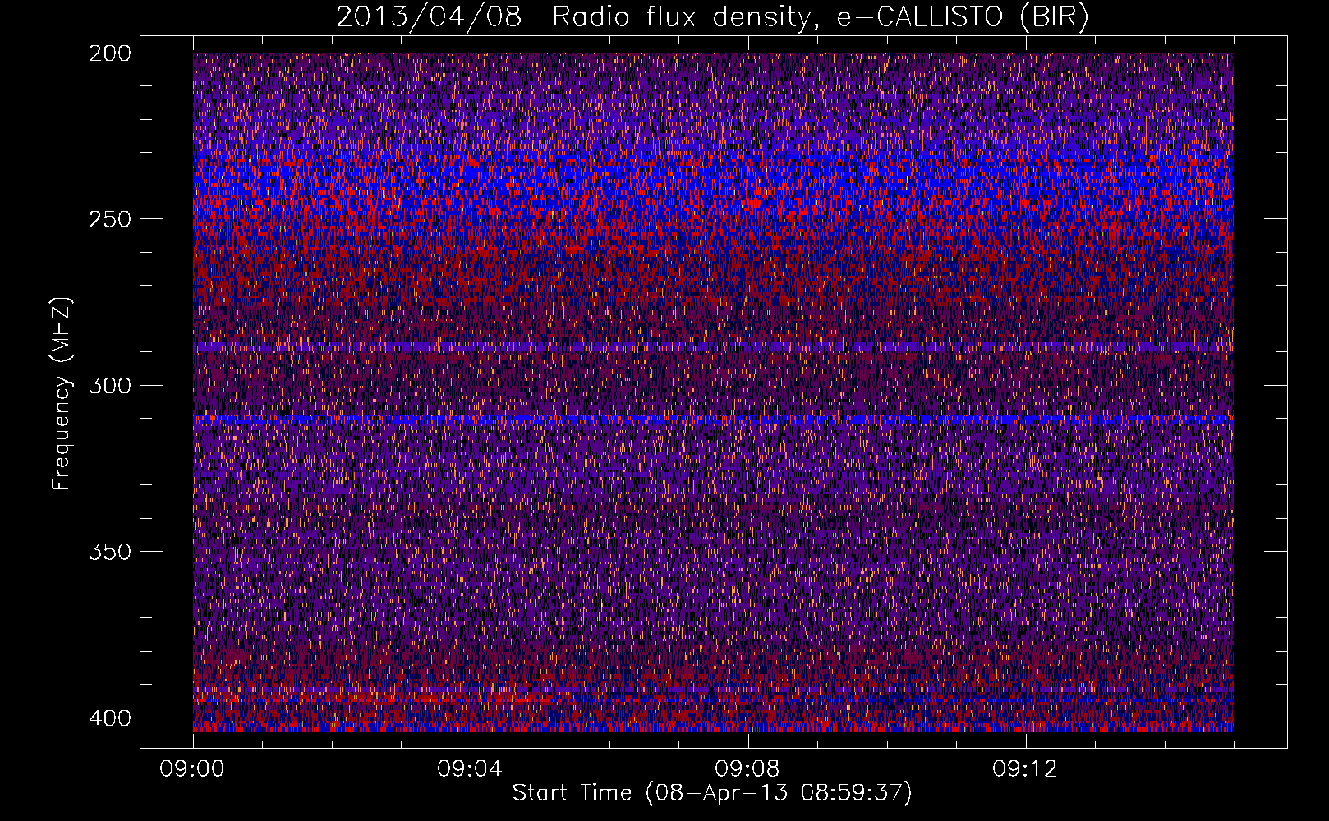This screenshot has width=1329, height=821.
Task: Click the 400 frequency tick label
Action: (x=109, y=718)
